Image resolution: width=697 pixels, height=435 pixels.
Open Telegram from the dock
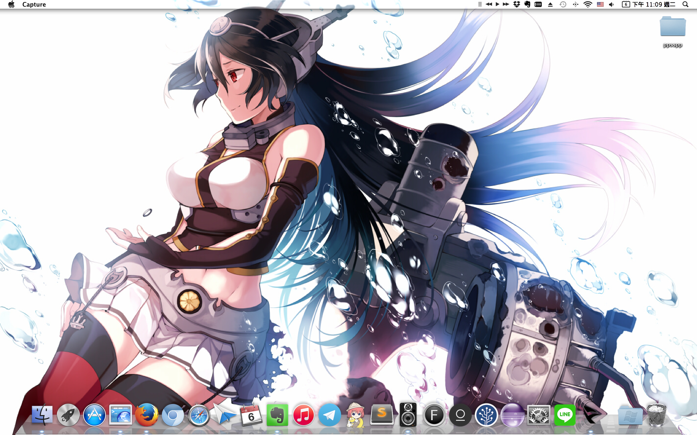(329, 415)
